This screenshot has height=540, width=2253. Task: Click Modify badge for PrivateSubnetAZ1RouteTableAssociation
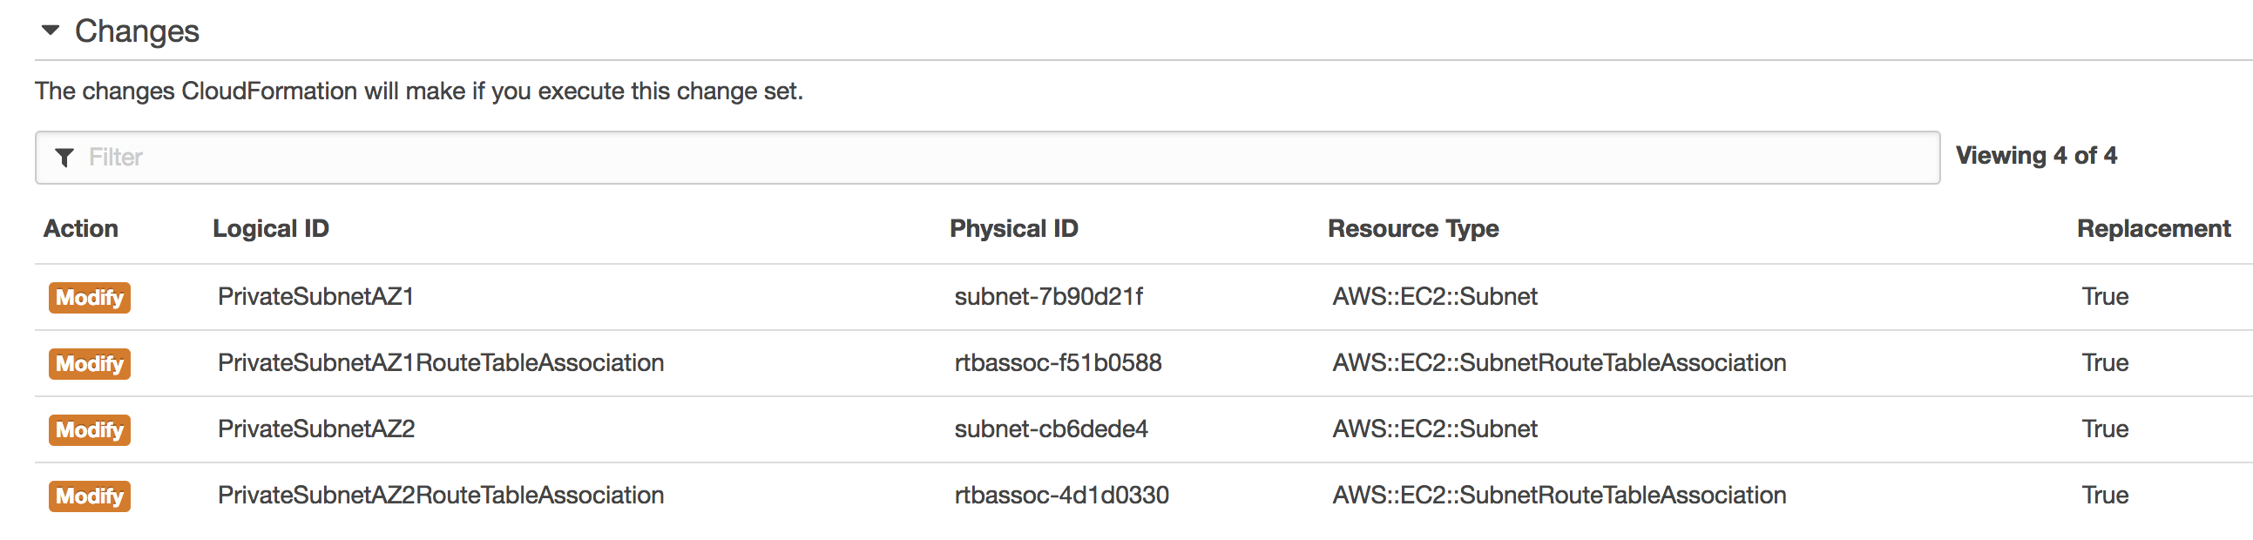coord(89,363)
